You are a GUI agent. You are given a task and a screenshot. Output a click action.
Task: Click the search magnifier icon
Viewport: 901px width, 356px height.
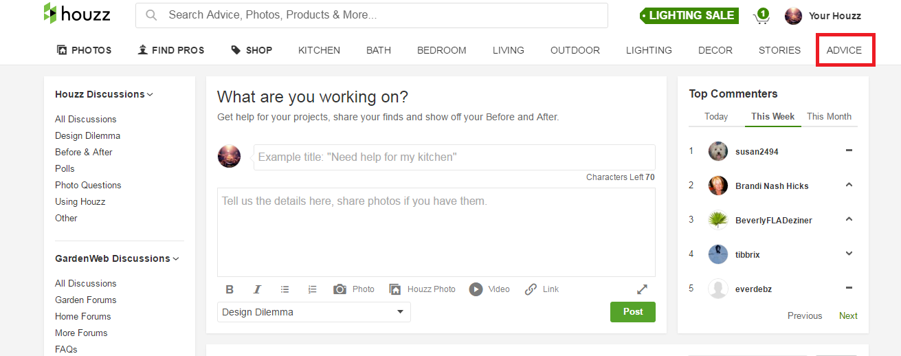click(x=151, y=15)
